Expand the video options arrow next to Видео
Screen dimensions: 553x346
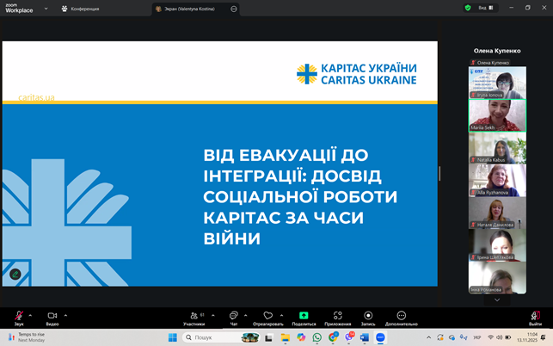(x=65, y=315)
